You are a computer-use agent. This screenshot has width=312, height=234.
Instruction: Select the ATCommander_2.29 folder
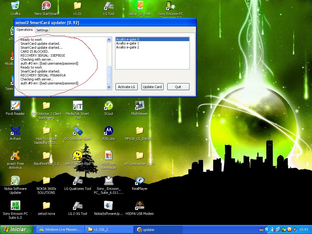pyautogui.click(x=140, y=155)
